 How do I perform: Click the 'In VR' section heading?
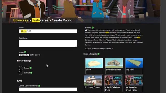pyautogui.click(x=19, y=81)
